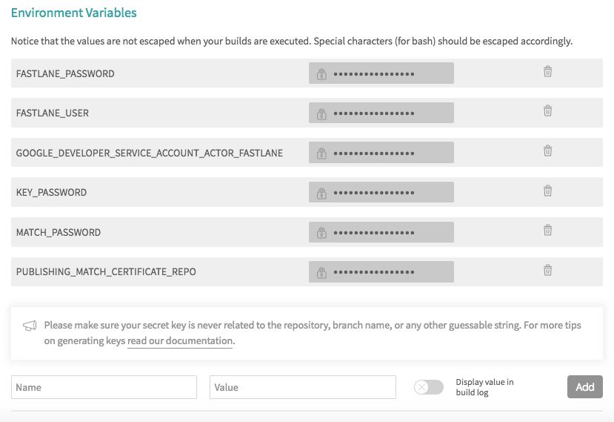
Task: Click the lock icon for FASTLANE_PASSWORD
Action: [321, 73]
